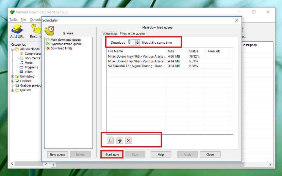The height and width of the screenshot is (176, 282).
Task: Expand the Finished tree node
Action: pos(13,81)
